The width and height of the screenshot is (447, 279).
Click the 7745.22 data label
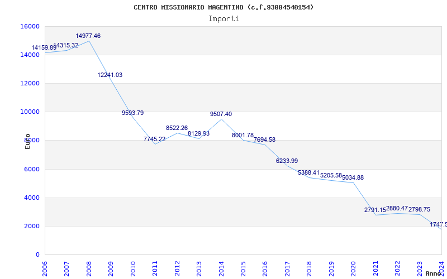pyautogui.click(x=155, y=139)
